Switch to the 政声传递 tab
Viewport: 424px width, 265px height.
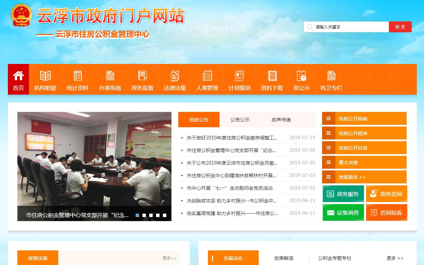pyautogui.click(x=281, y=120)
